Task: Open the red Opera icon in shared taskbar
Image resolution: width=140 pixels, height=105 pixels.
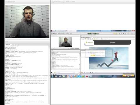Action: (x=87, y=76)
